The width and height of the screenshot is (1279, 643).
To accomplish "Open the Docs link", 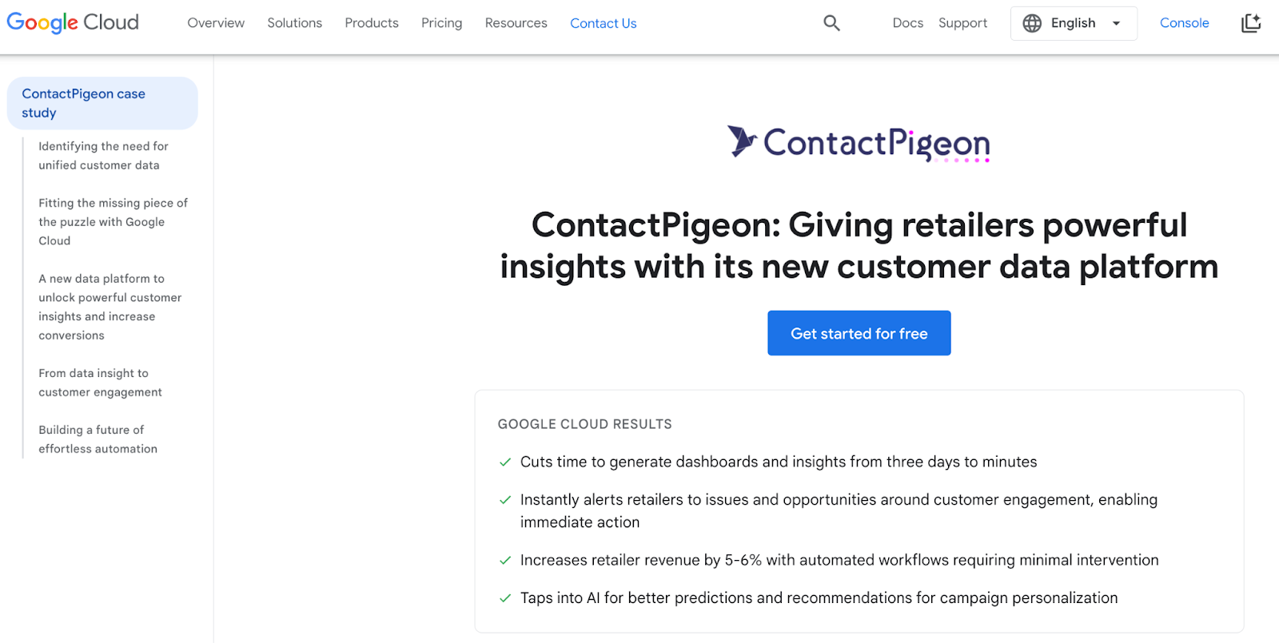I will coord(907,23).
